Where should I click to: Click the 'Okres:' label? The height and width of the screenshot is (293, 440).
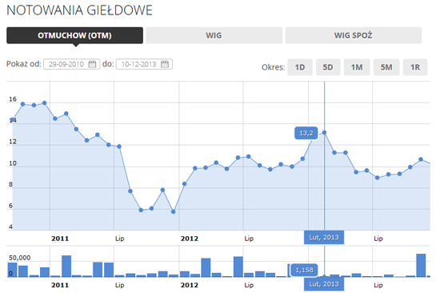pos(273,67)
